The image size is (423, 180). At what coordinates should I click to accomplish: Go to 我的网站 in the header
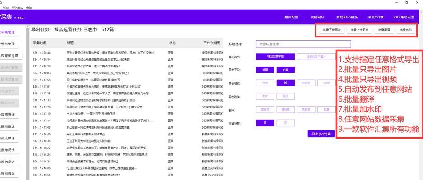317,17
